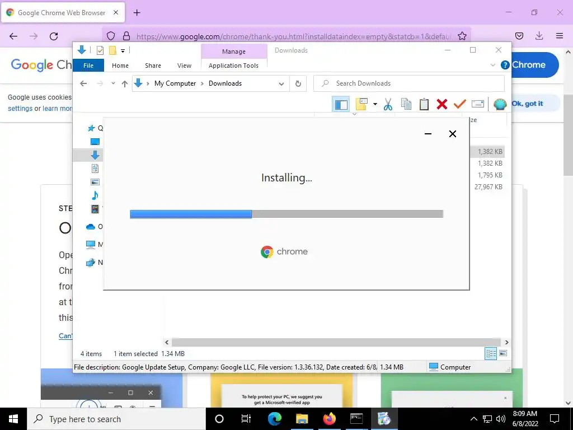Open the Application Tools tab
The image size is (573, 430).
233,66
